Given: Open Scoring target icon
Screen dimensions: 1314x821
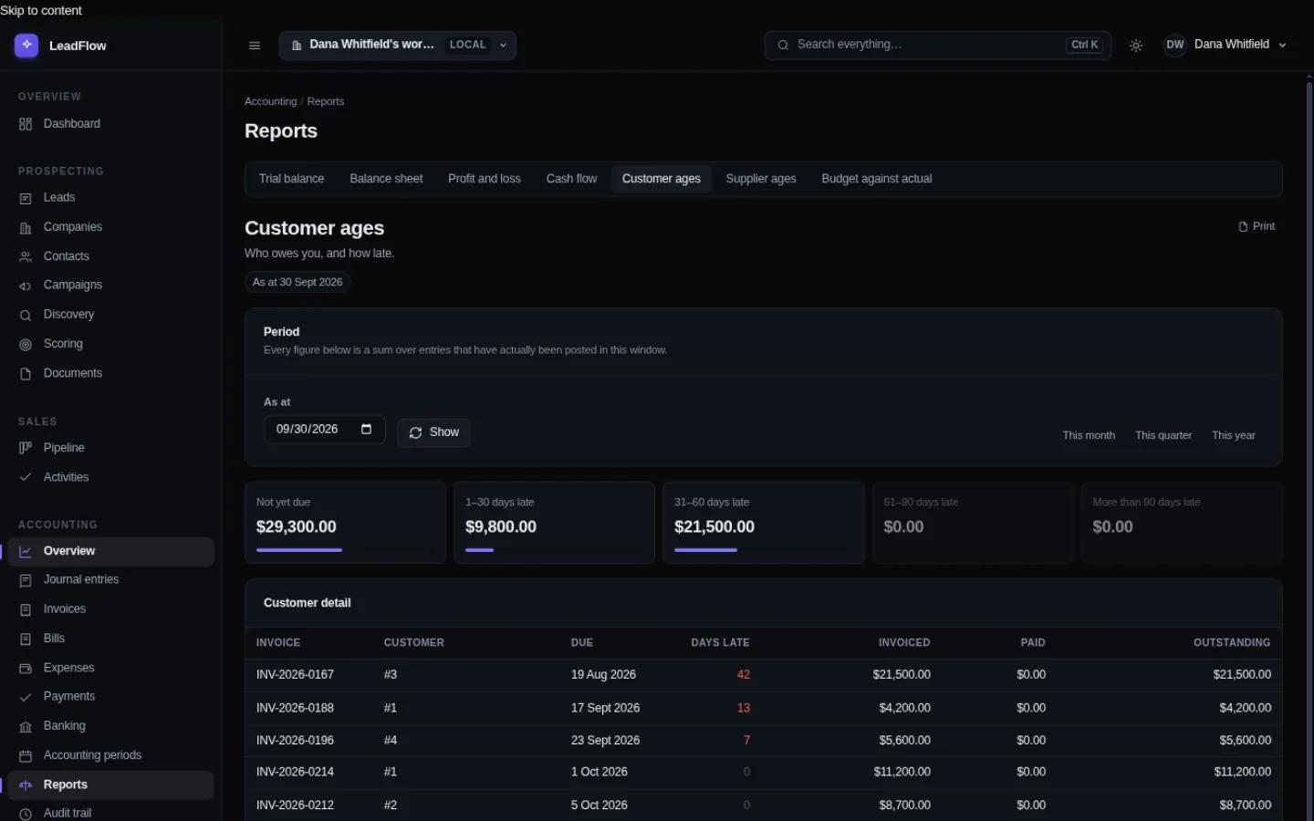Looking at the screenshot, I should pos(26,344).
